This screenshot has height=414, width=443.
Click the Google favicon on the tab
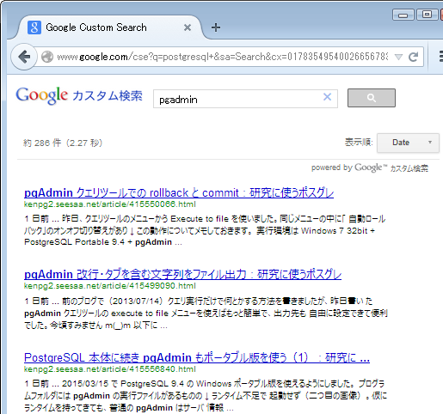click(34, 27)
